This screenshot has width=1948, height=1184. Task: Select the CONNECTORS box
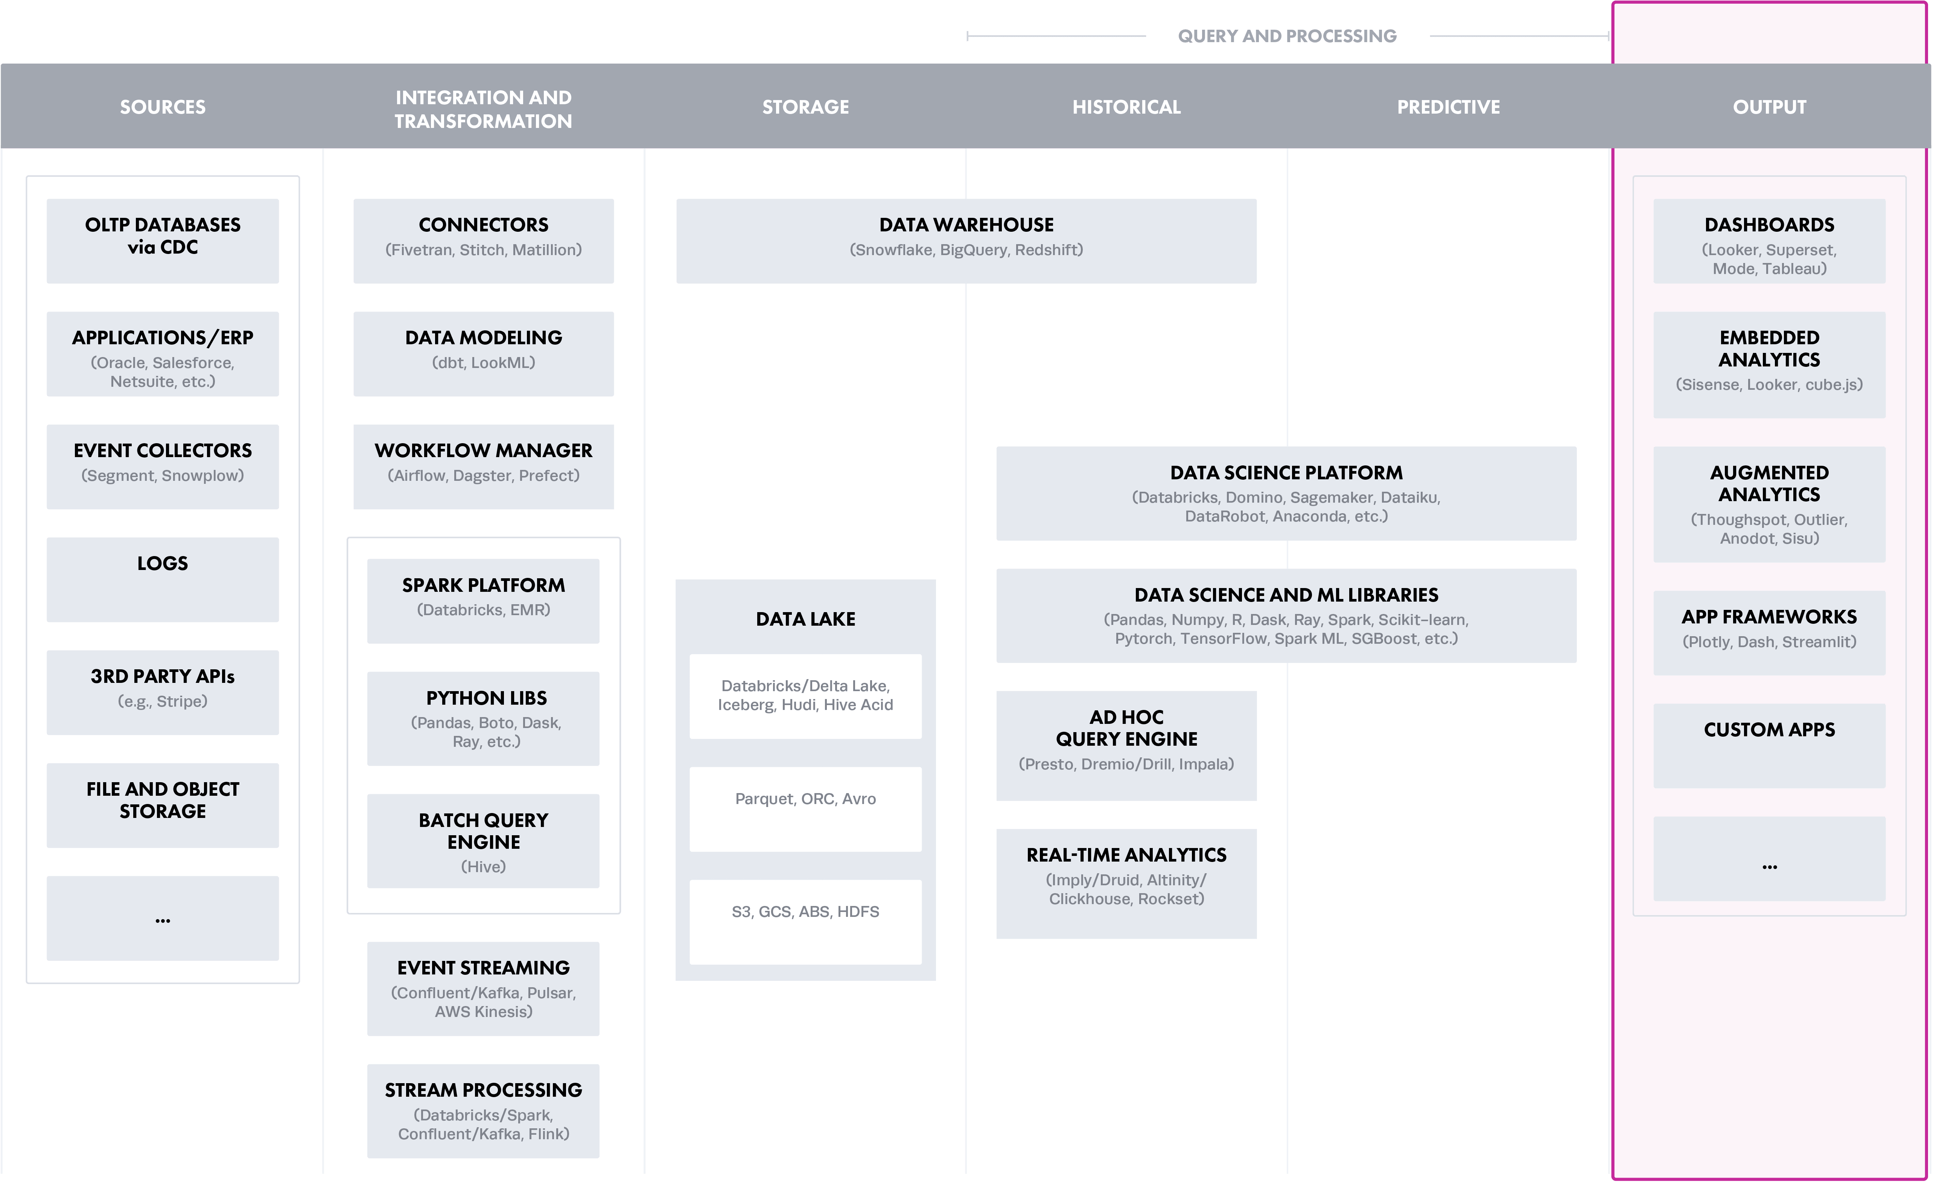tap(484, 242)
